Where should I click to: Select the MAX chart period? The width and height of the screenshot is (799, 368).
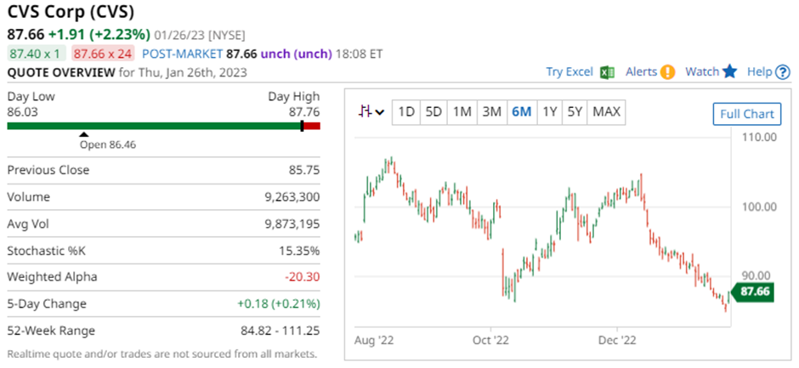(606, 111)
